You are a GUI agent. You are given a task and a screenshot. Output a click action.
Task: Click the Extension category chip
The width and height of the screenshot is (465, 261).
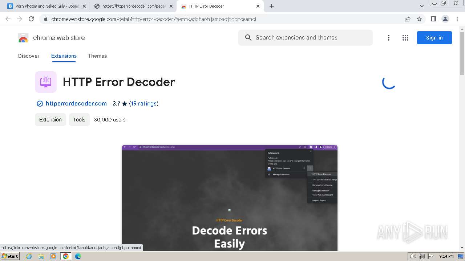tap(50, 120)
